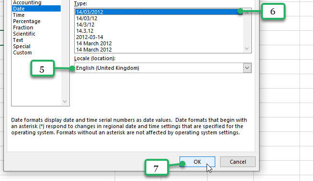This screenshot has width=313, height=181.
Task: Click the Type list scroll down arrow
Action: [x=247, y=49]
